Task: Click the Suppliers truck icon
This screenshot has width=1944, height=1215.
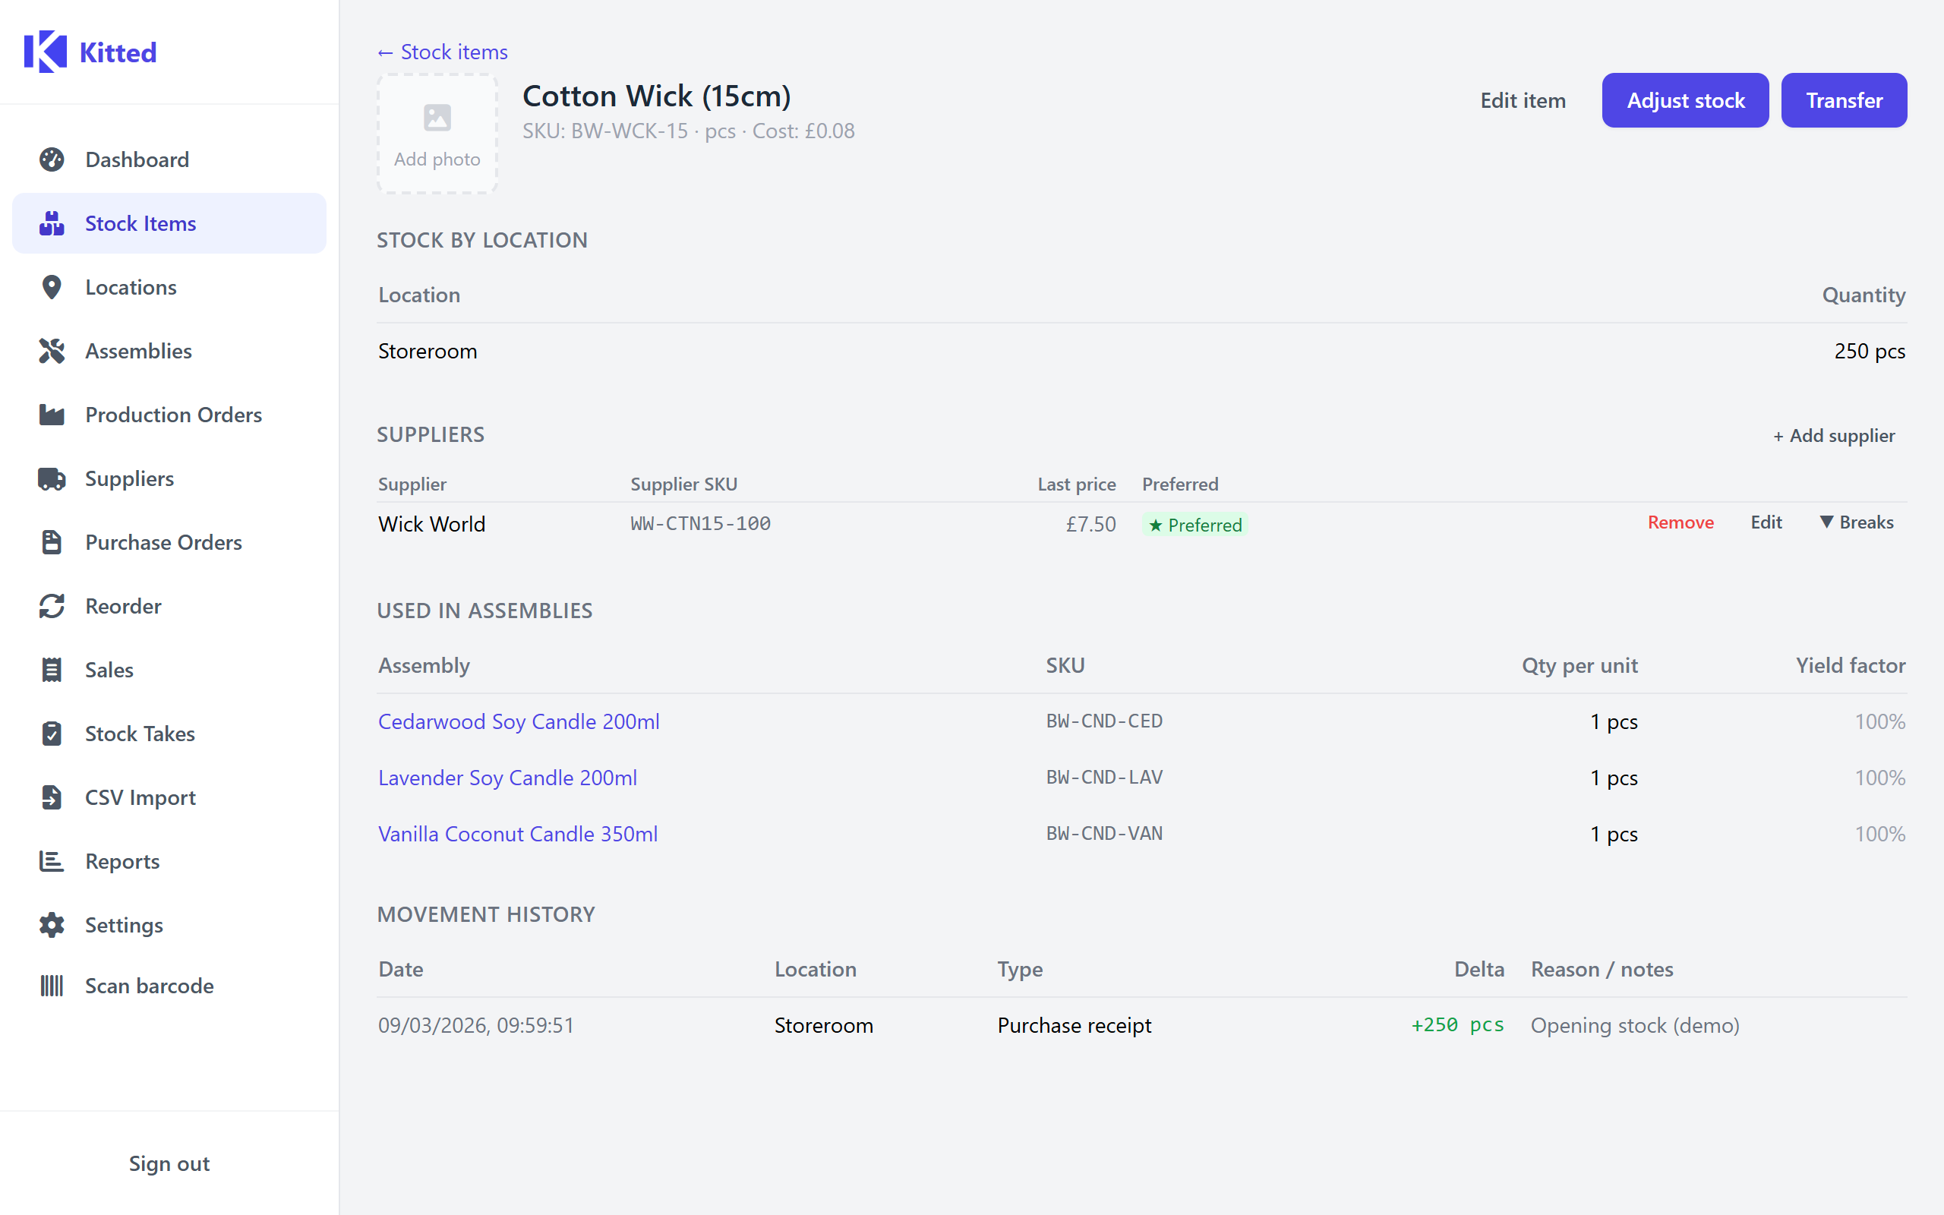Action: 52,478
